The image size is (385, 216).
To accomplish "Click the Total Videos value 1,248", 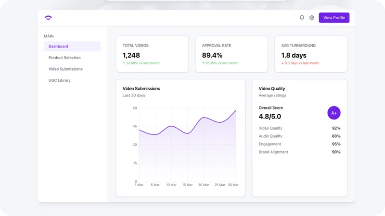I will pos(131,55).
